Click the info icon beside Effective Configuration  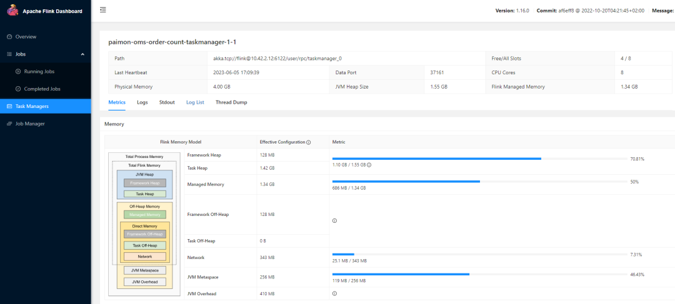click(x=309, y=142)
